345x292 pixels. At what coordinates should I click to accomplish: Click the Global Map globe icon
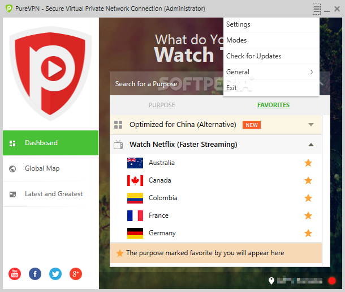[12, 169]
